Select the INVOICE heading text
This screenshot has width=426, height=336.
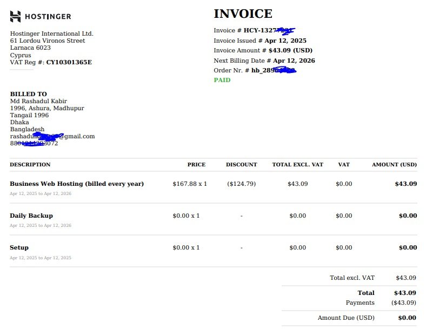(x=243, y=14)
